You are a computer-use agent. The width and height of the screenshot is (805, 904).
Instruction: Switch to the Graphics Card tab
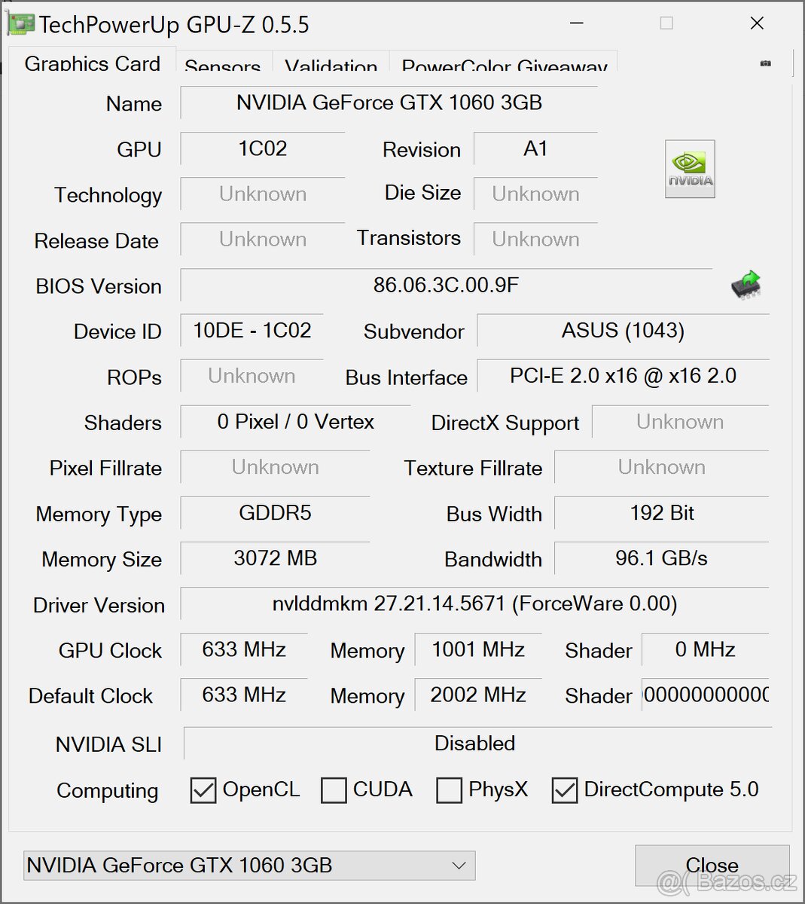point(92,61)
